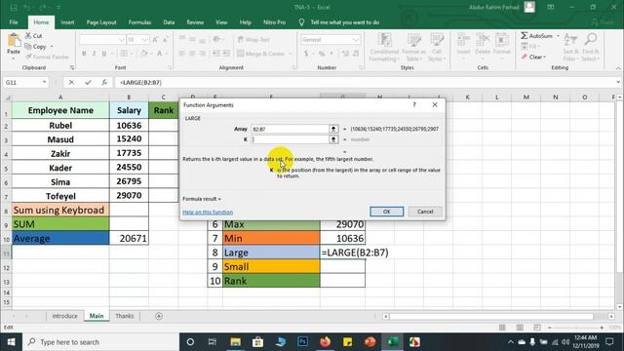Open notification center on taskbar

(609, 342)
